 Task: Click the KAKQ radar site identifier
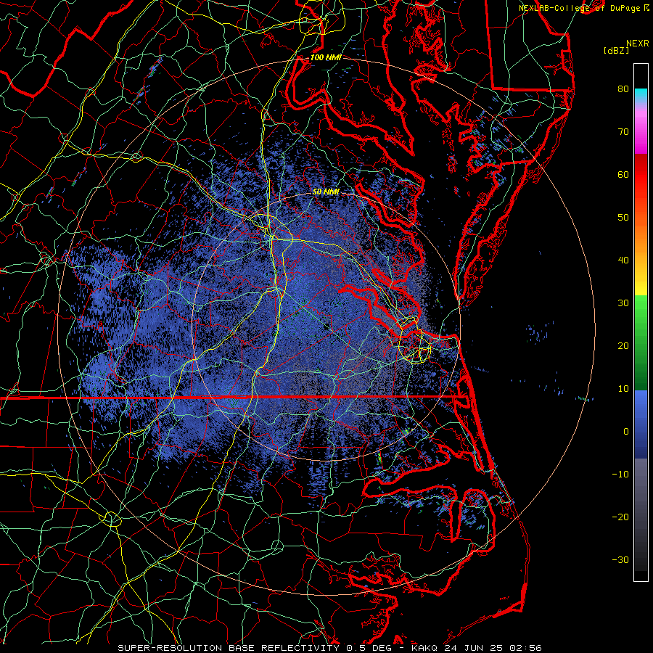click(425, 648)
